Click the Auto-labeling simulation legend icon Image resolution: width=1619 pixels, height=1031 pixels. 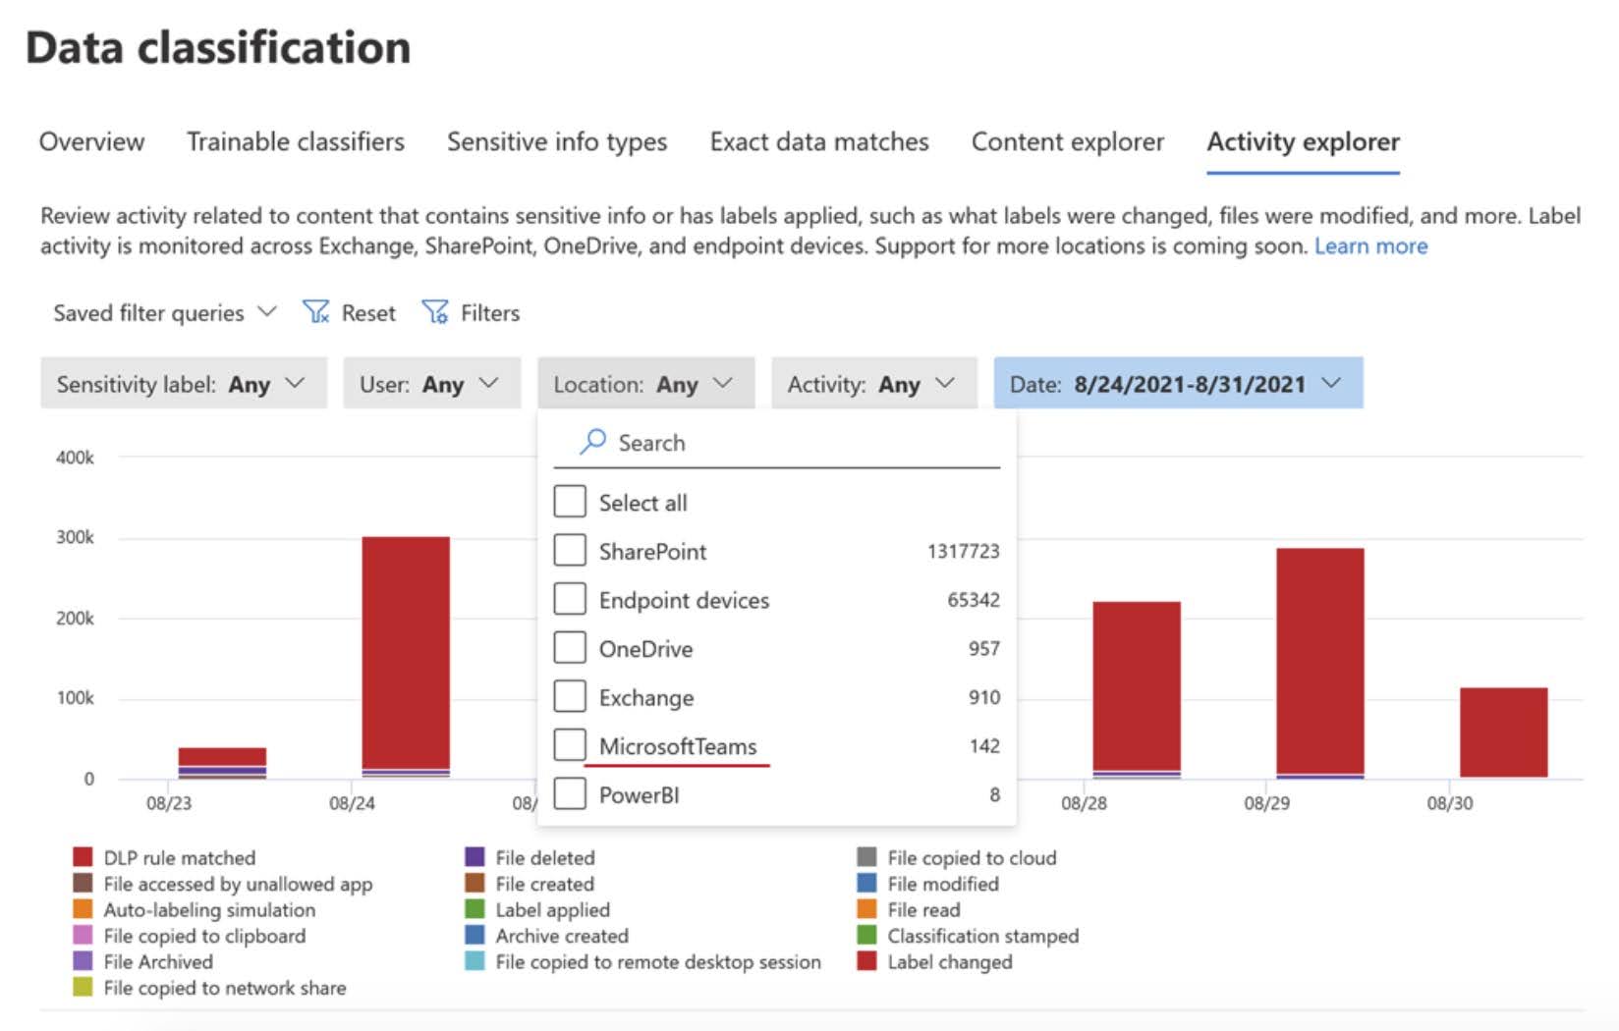tap(84, 909)
